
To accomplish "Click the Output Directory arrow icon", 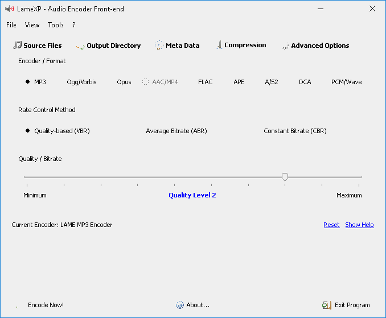I will coord(80,47).
